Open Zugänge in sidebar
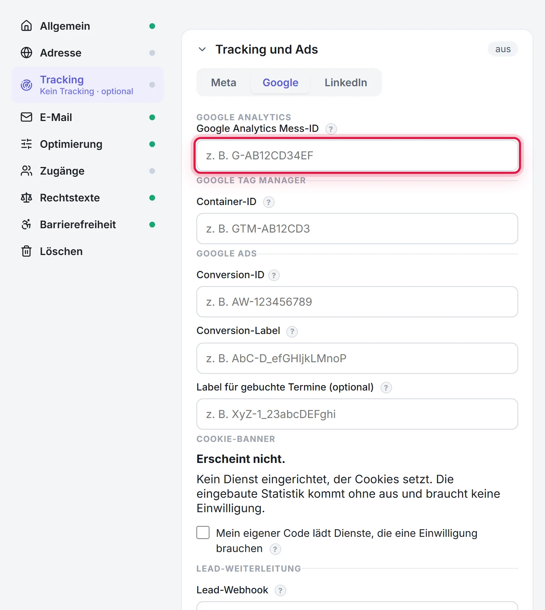Image resolution: width=545 pixels, height=610 pixels. coord(88,171)
